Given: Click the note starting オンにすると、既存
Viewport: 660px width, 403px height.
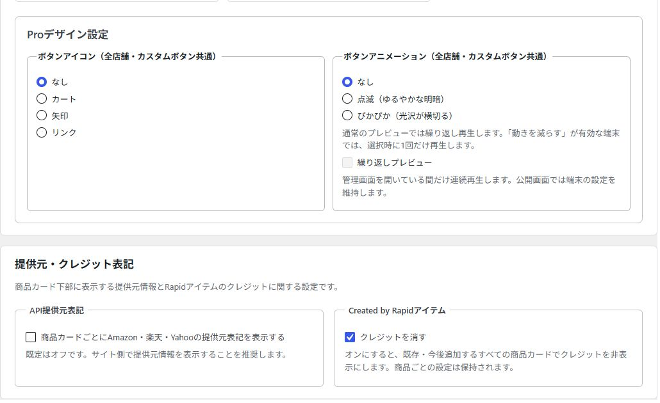Looking at the screenshot, I should coord(486,361).
